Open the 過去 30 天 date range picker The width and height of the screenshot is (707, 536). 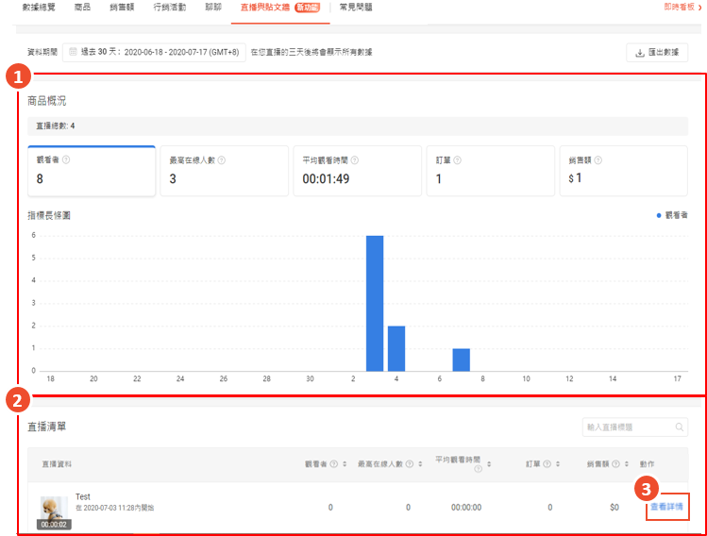[154, 52]
